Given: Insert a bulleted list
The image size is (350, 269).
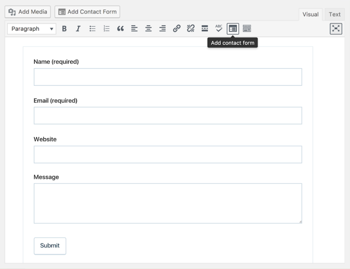Looking at the screenshot, I should 92,29.
